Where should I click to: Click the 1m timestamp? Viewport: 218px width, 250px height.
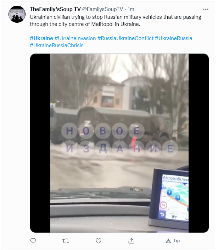pos(131,9)
